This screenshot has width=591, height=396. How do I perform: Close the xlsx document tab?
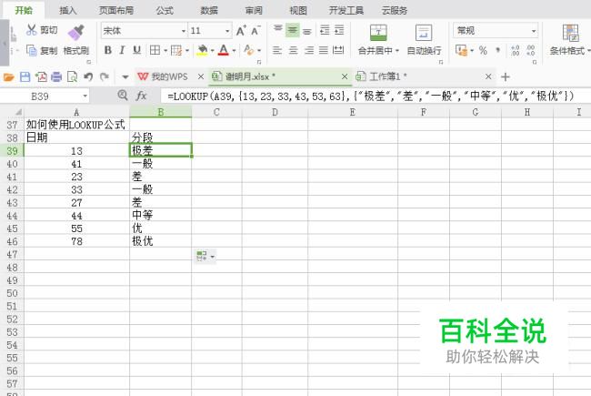coord(345,76)
